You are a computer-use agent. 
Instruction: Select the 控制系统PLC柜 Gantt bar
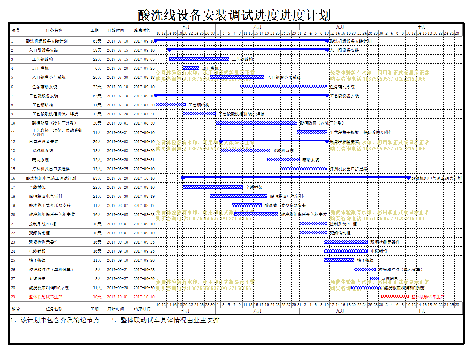coord(313,224)
